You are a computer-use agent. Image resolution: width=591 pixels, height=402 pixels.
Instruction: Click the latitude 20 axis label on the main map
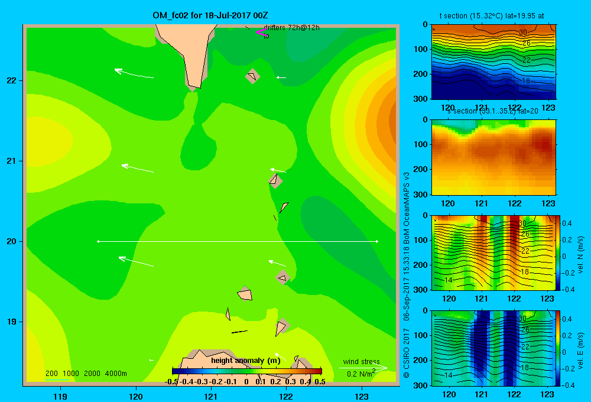pyautogui.click(x=12, y=241)
